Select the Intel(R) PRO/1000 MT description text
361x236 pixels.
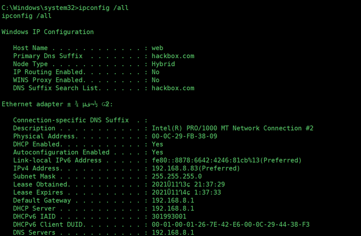coord(232,128)
